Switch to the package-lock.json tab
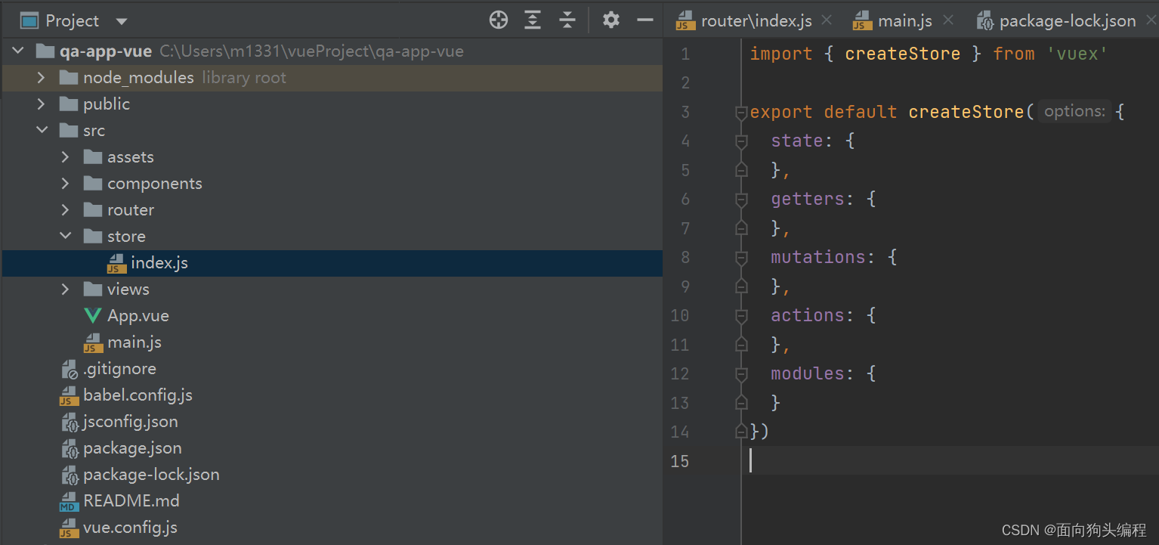 click(1066, 21)
